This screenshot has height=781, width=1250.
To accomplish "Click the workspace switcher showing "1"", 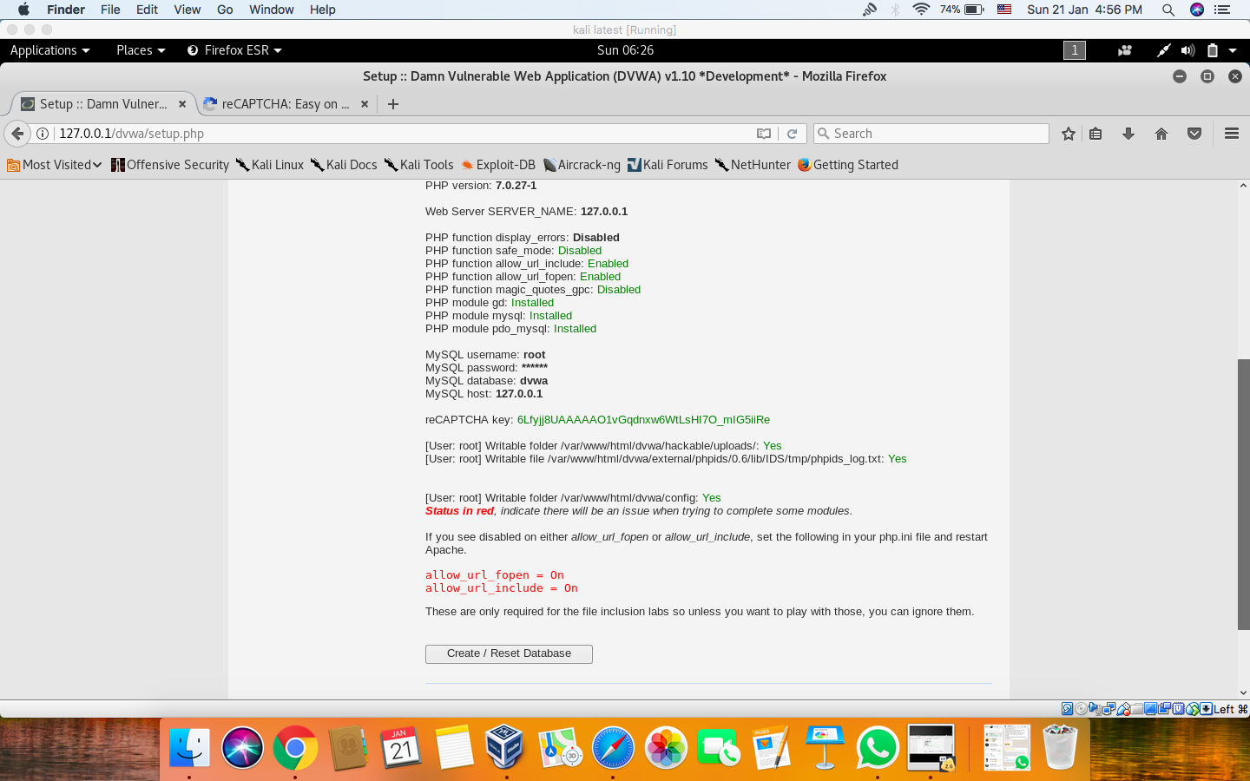I will (1074, 50).
